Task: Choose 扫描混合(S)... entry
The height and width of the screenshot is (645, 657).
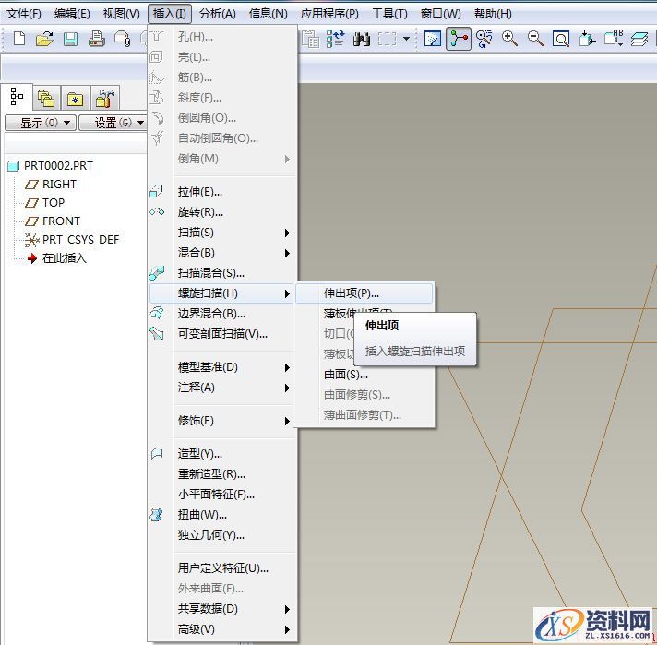Action: point(222,273)
